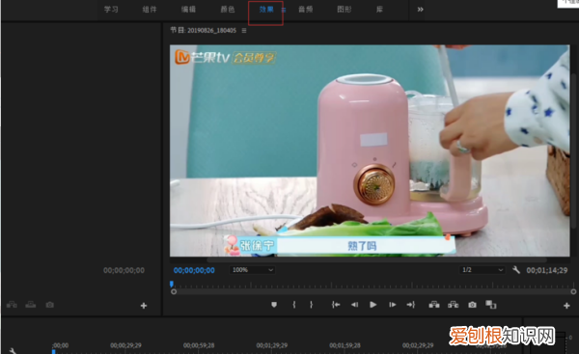This screenshot has width=579, height=354.
Task: Export frame with program camera icon
Action: 472,305
